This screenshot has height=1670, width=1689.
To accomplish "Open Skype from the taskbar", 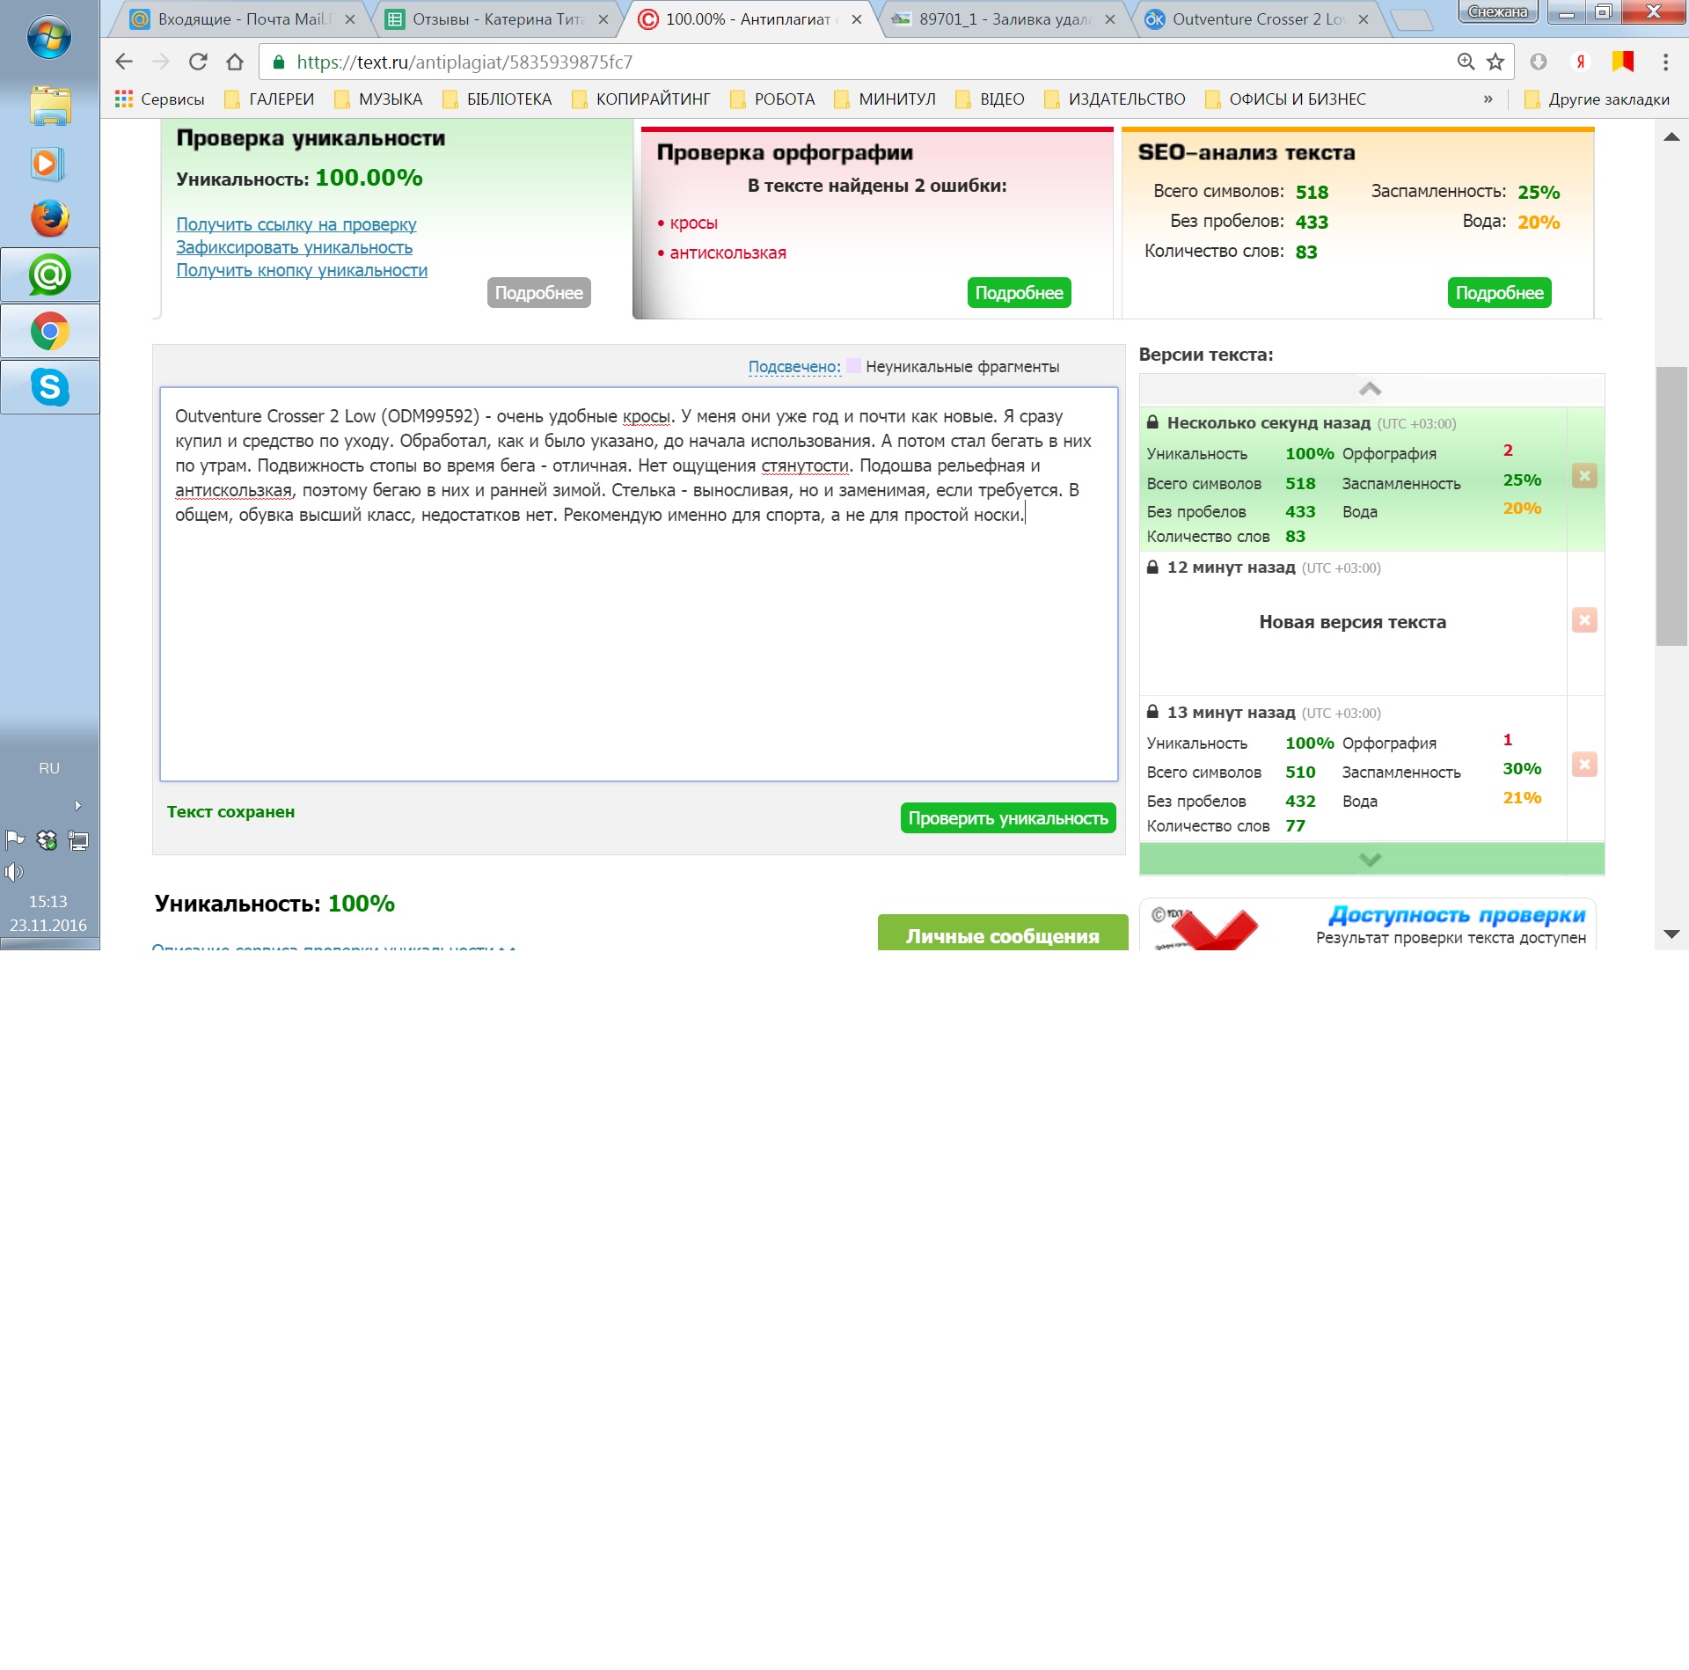I will tap(50, 387).
